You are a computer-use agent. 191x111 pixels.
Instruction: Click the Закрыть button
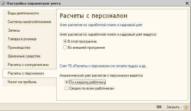pos(173,107)
